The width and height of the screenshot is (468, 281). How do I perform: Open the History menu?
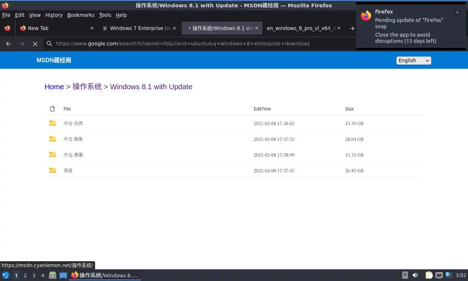[x=54, y=15]
